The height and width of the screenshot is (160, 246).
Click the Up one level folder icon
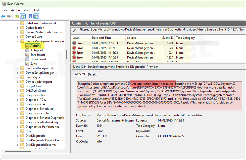pyautogui.click(x=17, y=16)
